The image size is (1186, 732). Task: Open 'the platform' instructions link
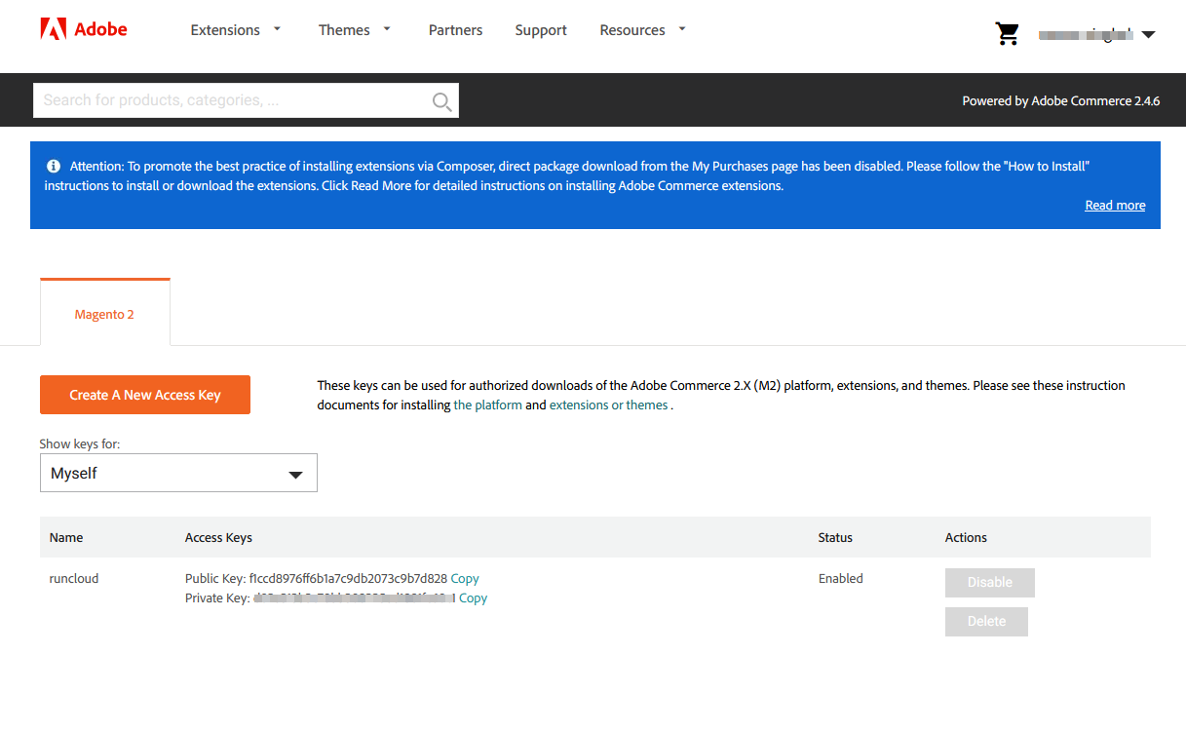point(488,405)
